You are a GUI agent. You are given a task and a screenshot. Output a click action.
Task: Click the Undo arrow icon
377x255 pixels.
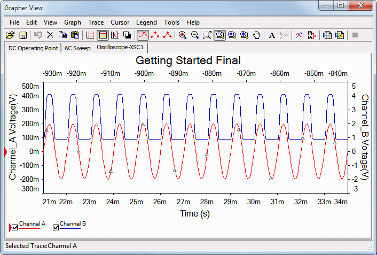point(38,35)
